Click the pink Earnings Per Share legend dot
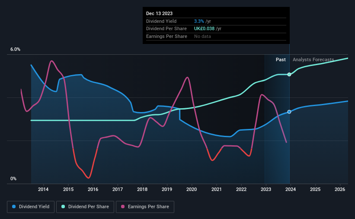 tap(123, 206)
